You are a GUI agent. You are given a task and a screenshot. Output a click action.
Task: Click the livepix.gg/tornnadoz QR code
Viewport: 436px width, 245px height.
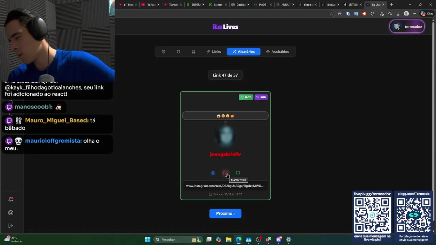(x=372, y=215)
